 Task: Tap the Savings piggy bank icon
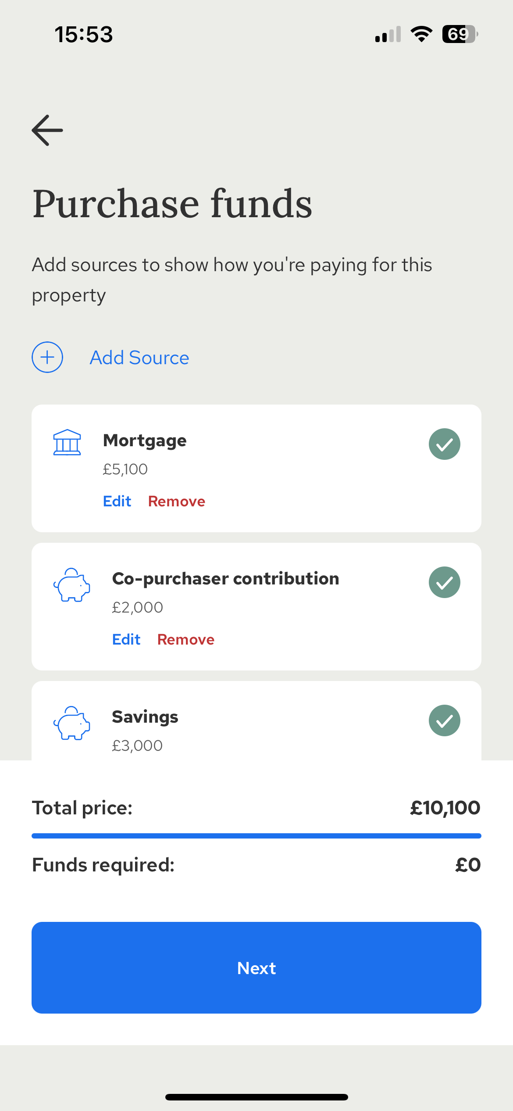tap(72, 723)
